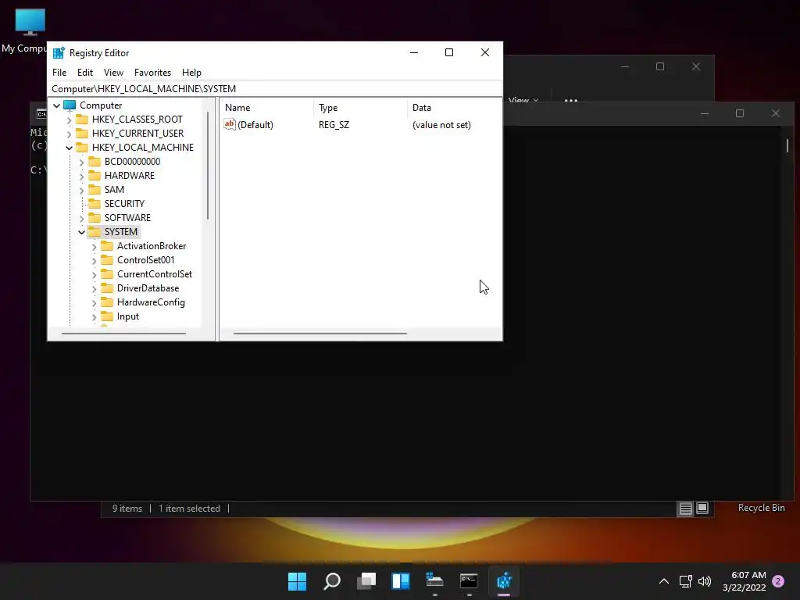Switch File Explorer to details view icon
Image resolution: width=800 pixels, height=600 pixels.
[685, 508]
